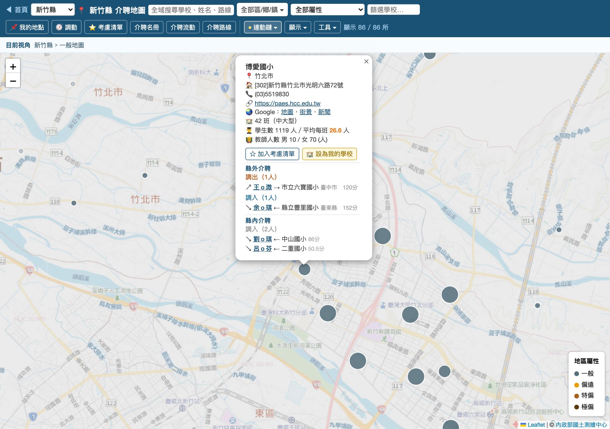This screenshot has width=610, height=429.
Task: Open the 全部屬性 attribute dropdown
Action: pyautogui.click(x=328, y=10)
